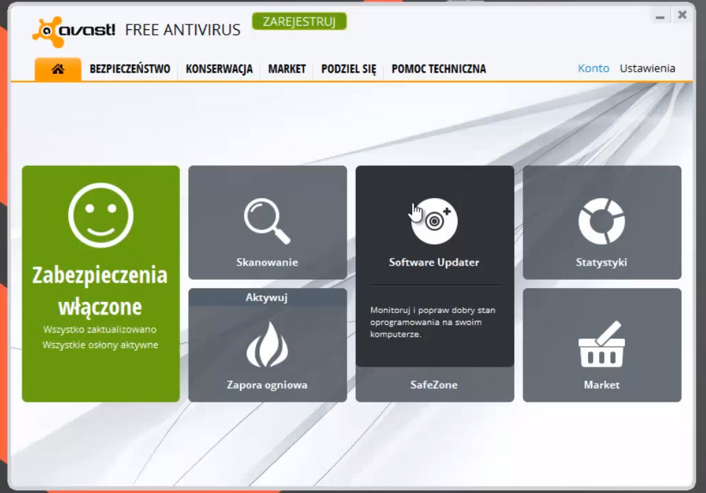Click the FREE ANTIVIRUS title text
The width and height of the screenshot is (706, 493).
[183, 30]
